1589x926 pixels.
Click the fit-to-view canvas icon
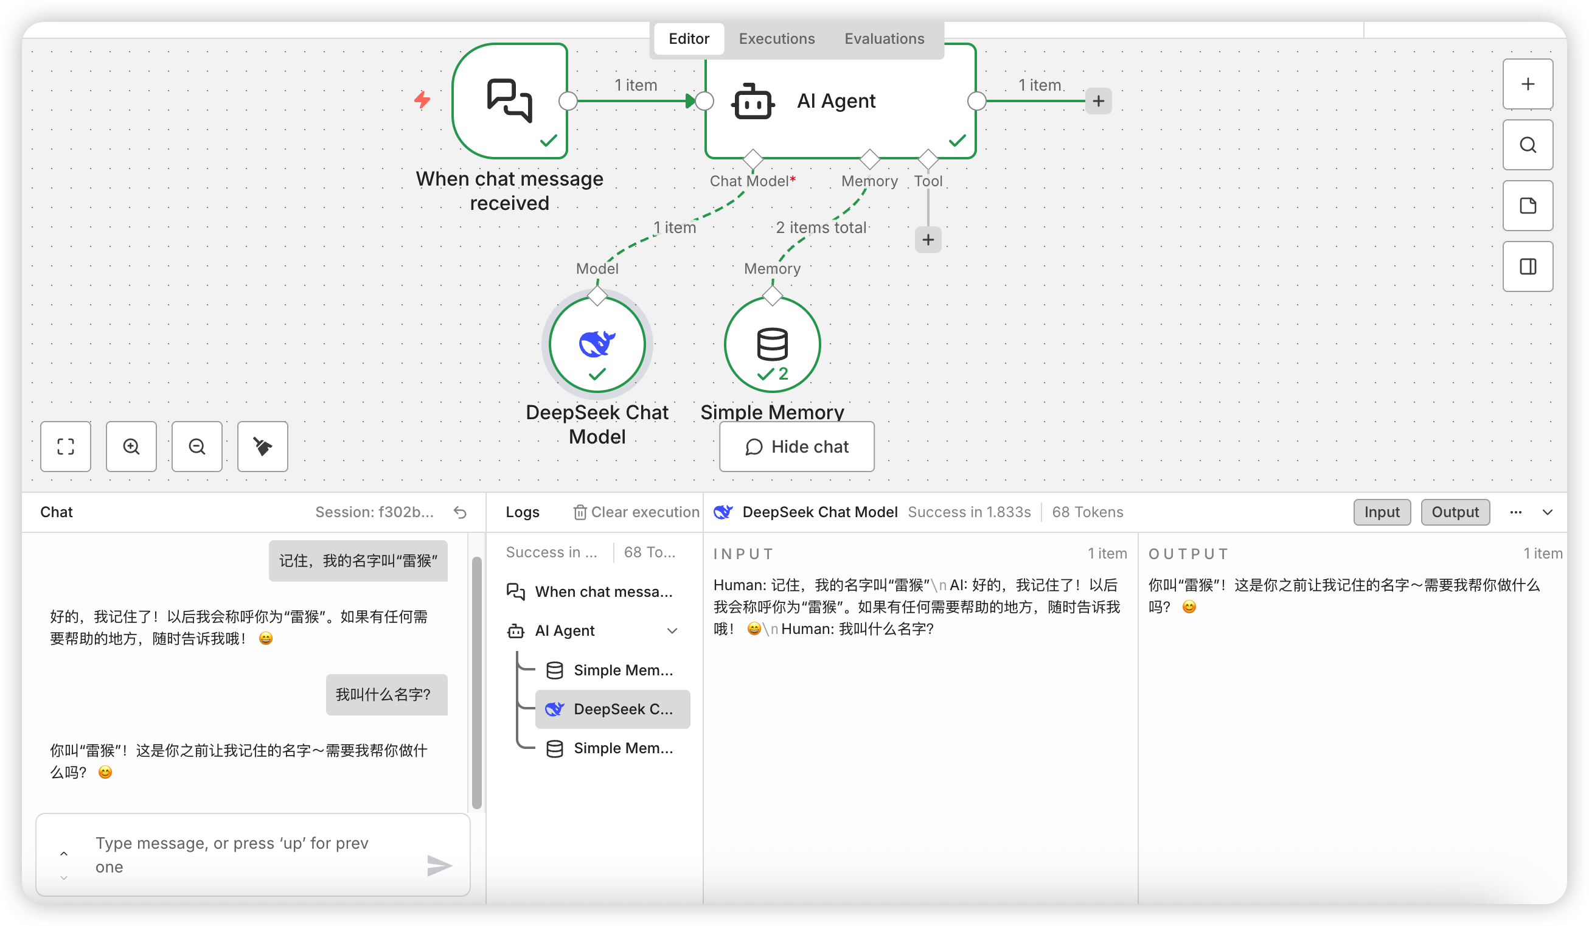point(66,447)
